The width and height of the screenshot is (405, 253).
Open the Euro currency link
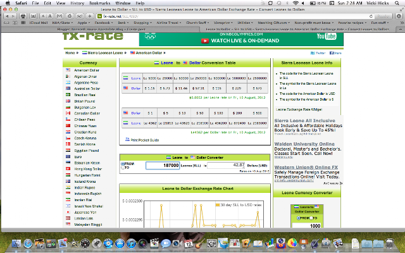click(78, 157)
